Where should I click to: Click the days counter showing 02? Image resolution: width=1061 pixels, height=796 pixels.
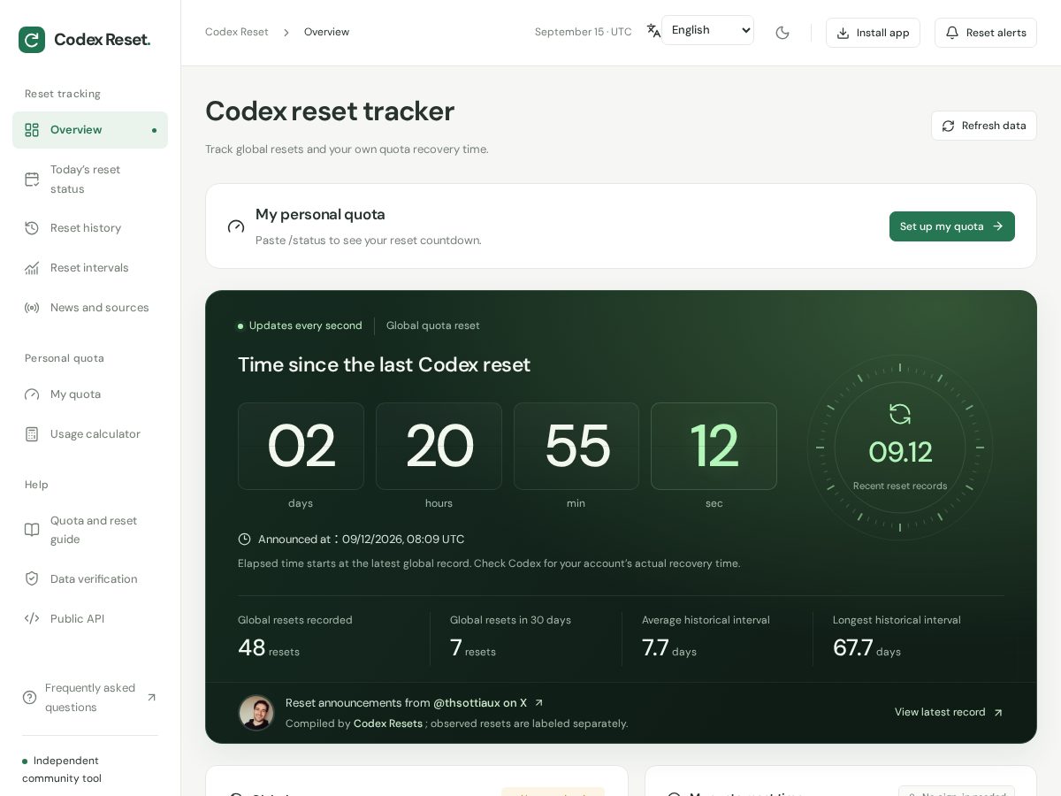click(301, 446)
